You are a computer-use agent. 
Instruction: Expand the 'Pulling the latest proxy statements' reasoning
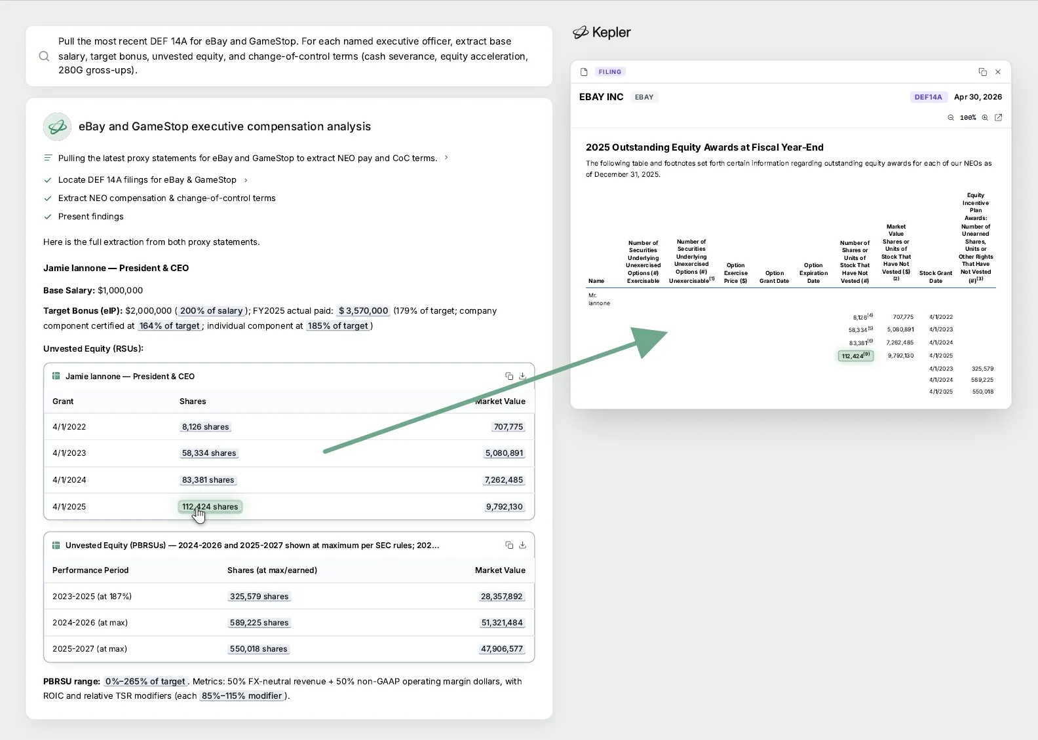pos(446,158)
